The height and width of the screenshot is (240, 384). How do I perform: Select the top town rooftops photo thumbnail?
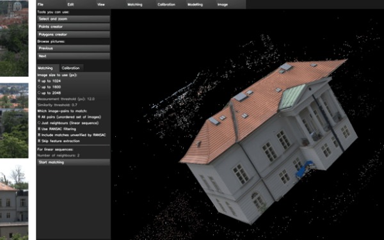point(14,38)
